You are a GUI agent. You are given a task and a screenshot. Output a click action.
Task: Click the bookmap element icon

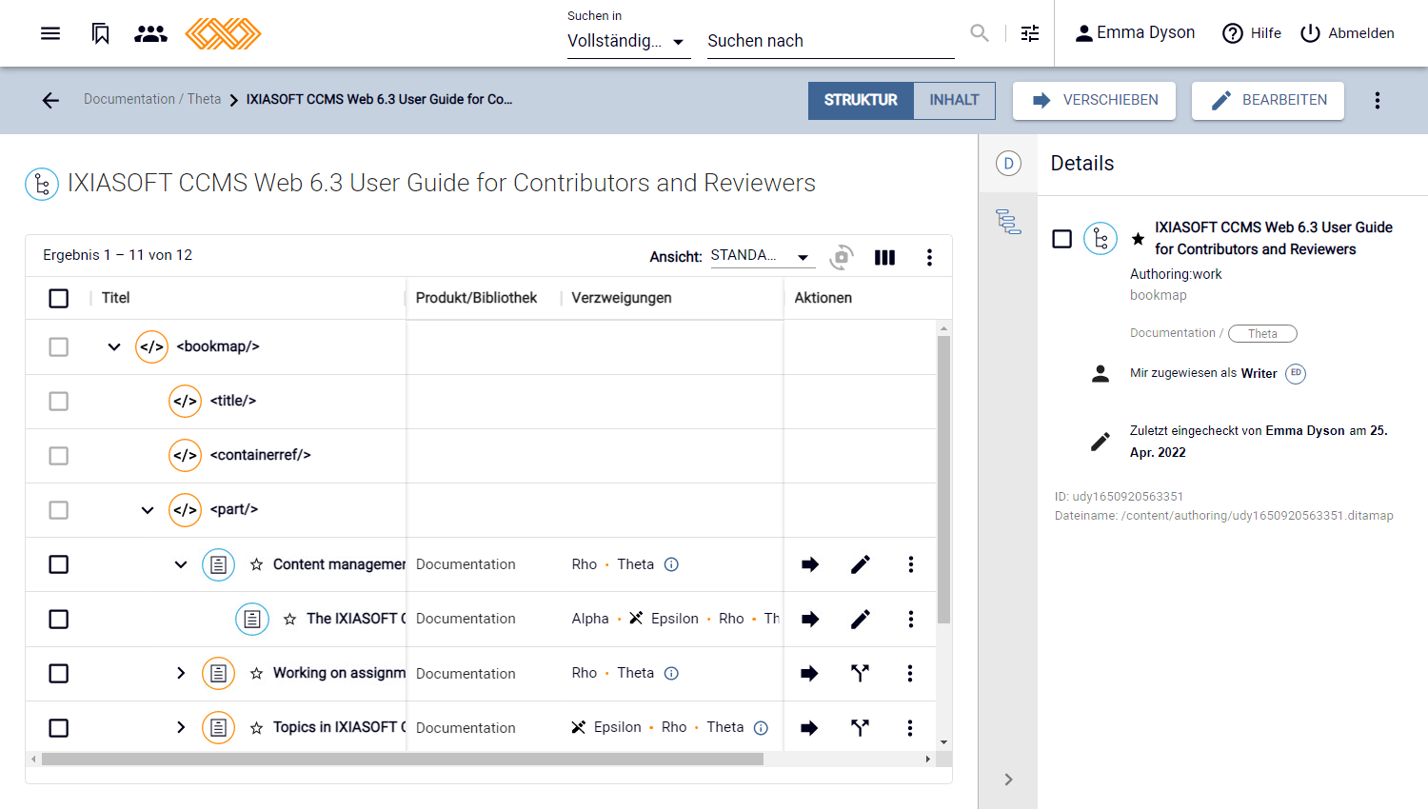pos(151,346)
